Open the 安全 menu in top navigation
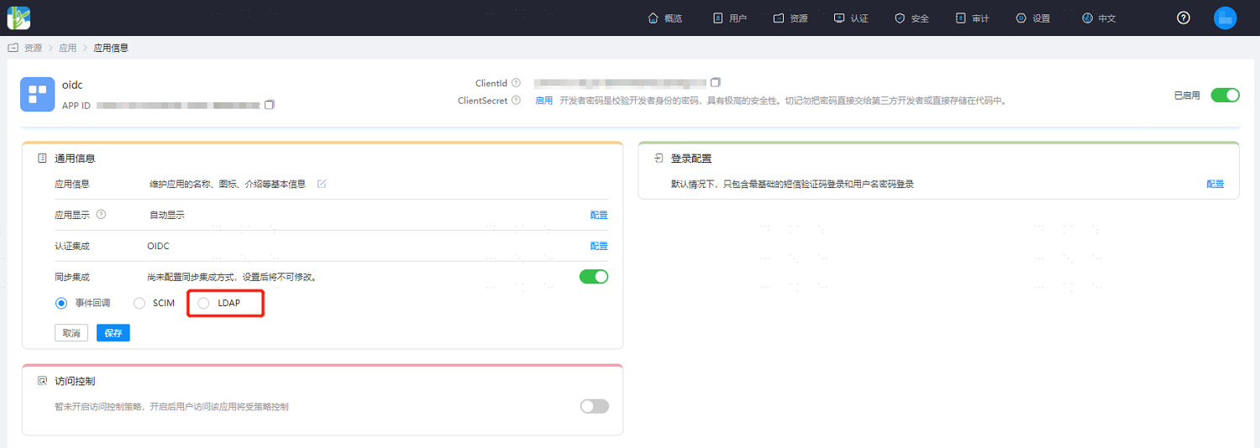This screenshot has width=1260, height=448. (x=911, y=18)
